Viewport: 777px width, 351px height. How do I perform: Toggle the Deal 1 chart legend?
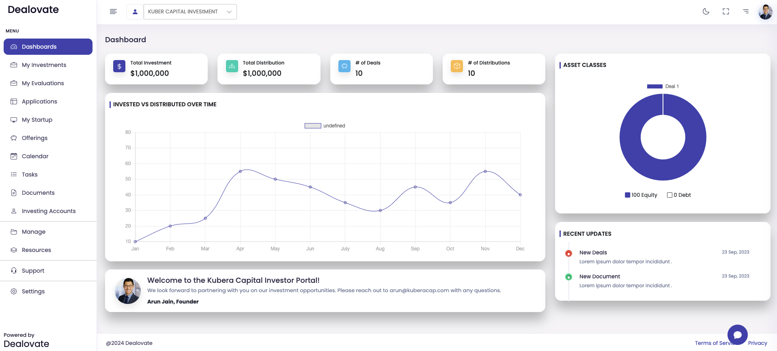tap(663, 86)
